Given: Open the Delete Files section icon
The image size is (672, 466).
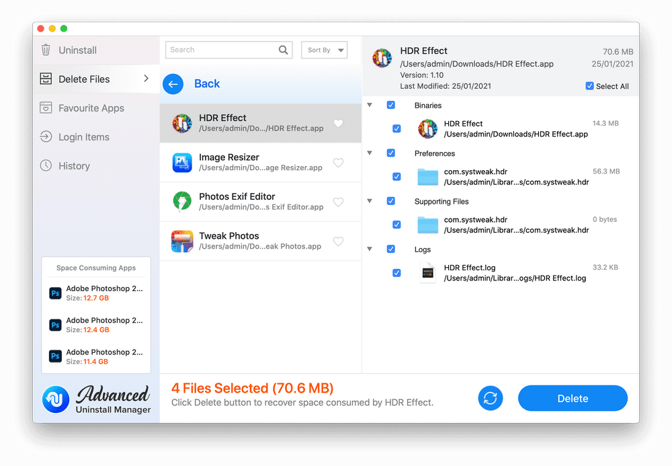Looking at the screenshot, I should click(x=46, y=79).
